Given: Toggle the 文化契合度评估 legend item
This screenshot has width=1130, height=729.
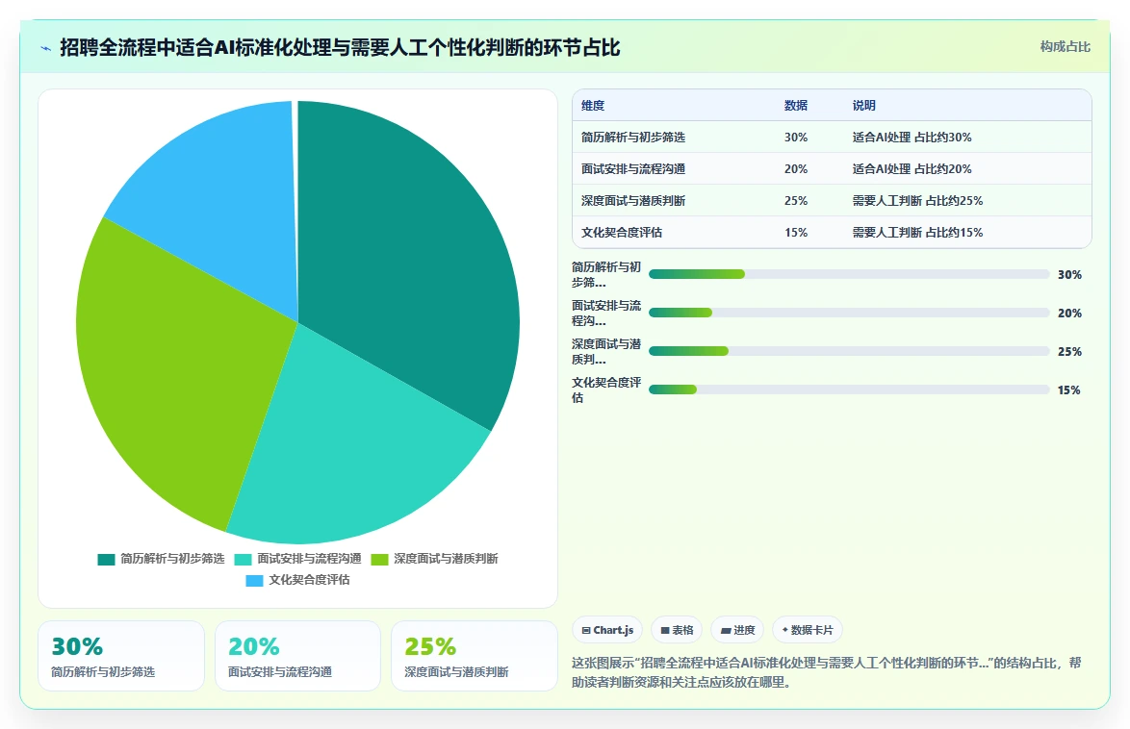Looking at the screenshot, I should pos(297,580).
